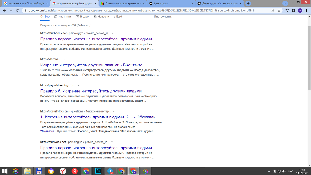Open Photoshop from the taskbar

click(98, 171)
